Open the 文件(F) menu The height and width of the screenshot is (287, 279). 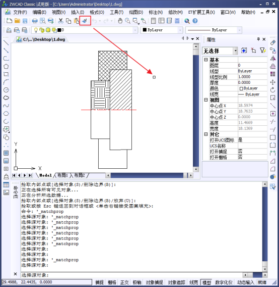(20, 12)
